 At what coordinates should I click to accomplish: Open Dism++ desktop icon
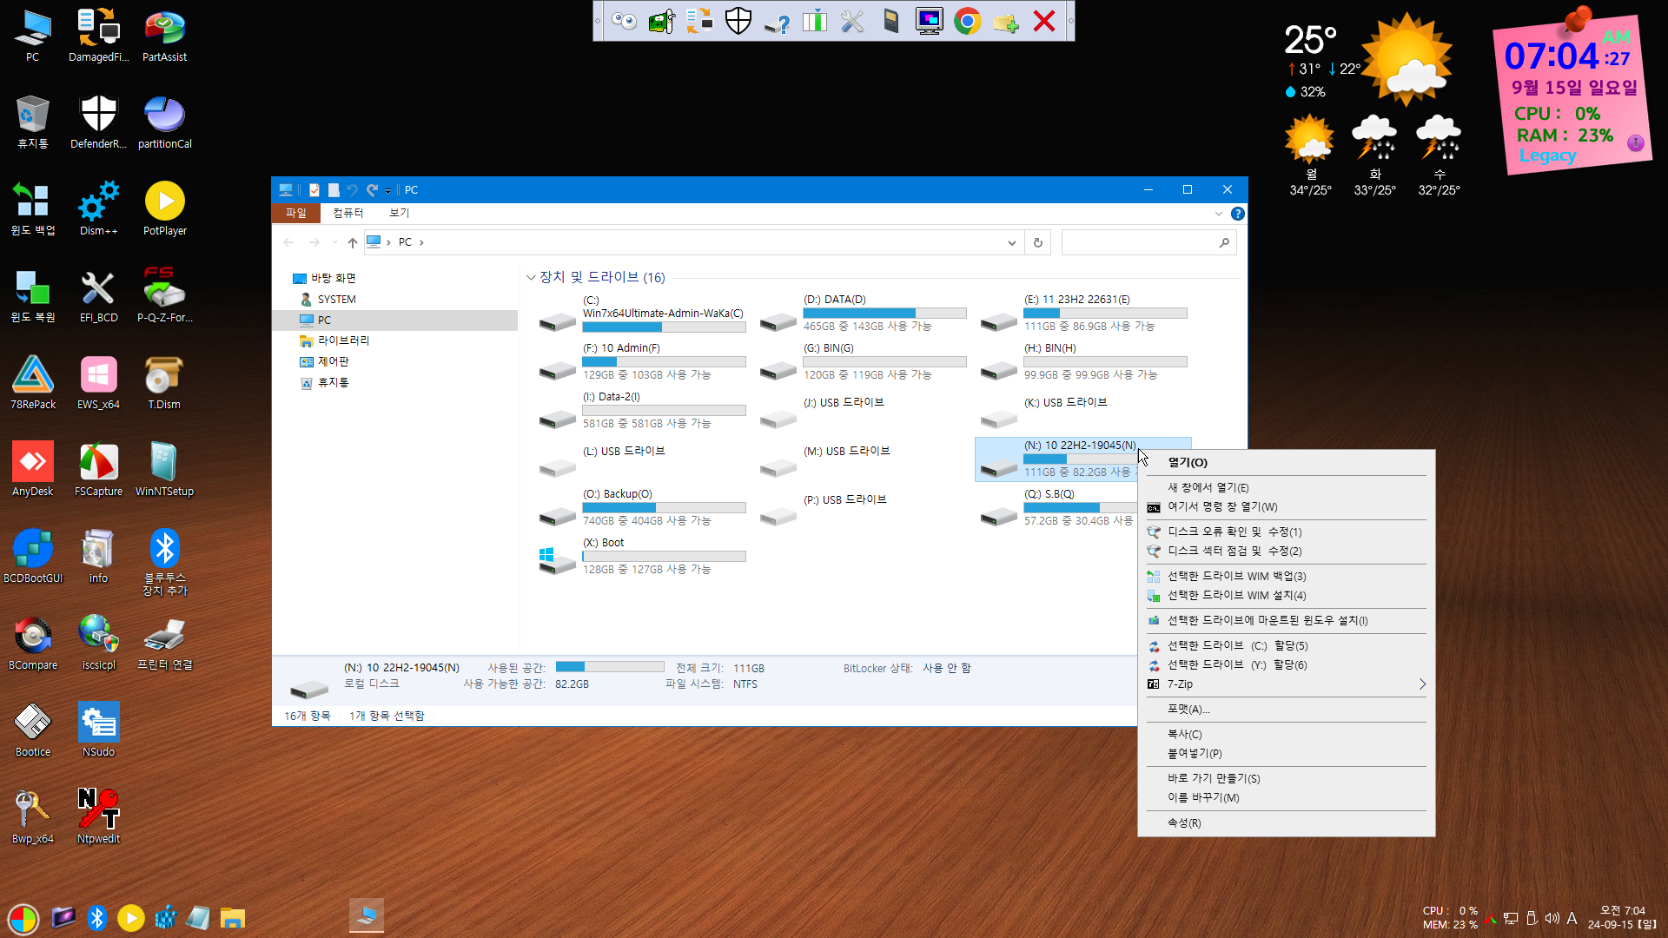coord(98,210)
